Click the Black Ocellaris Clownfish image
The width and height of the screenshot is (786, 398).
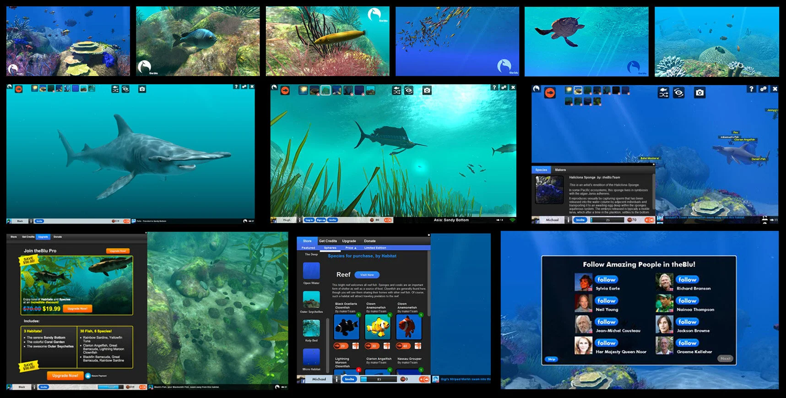click(x=347, y=327)
